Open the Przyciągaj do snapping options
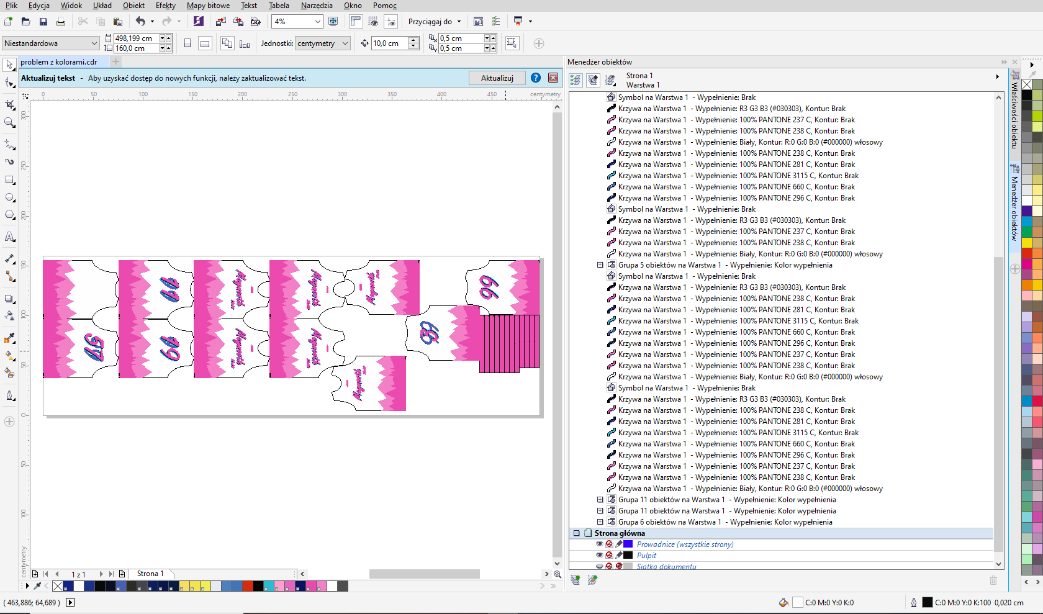 [435, 22]
